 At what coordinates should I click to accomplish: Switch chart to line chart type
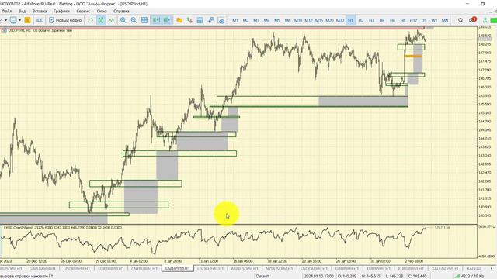111,20
